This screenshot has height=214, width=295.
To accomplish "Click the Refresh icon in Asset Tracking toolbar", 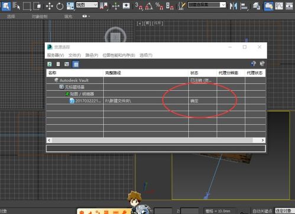I will (50, 64).
